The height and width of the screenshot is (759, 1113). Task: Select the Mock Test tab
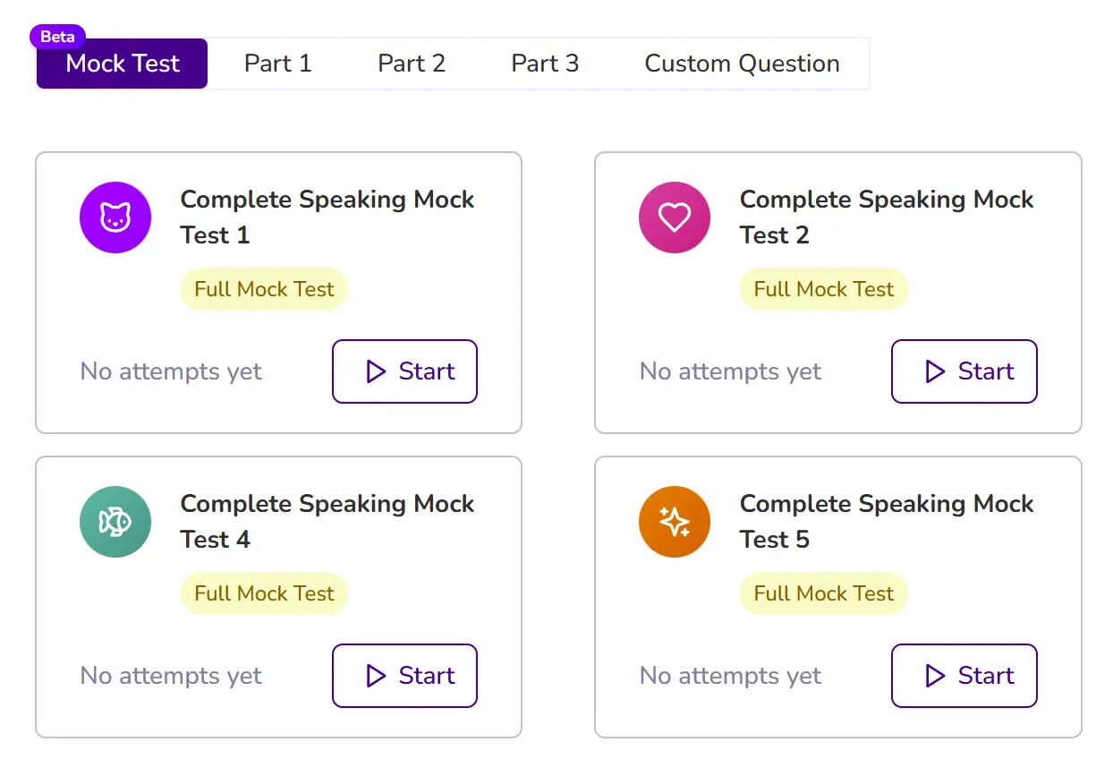point(121,64)
